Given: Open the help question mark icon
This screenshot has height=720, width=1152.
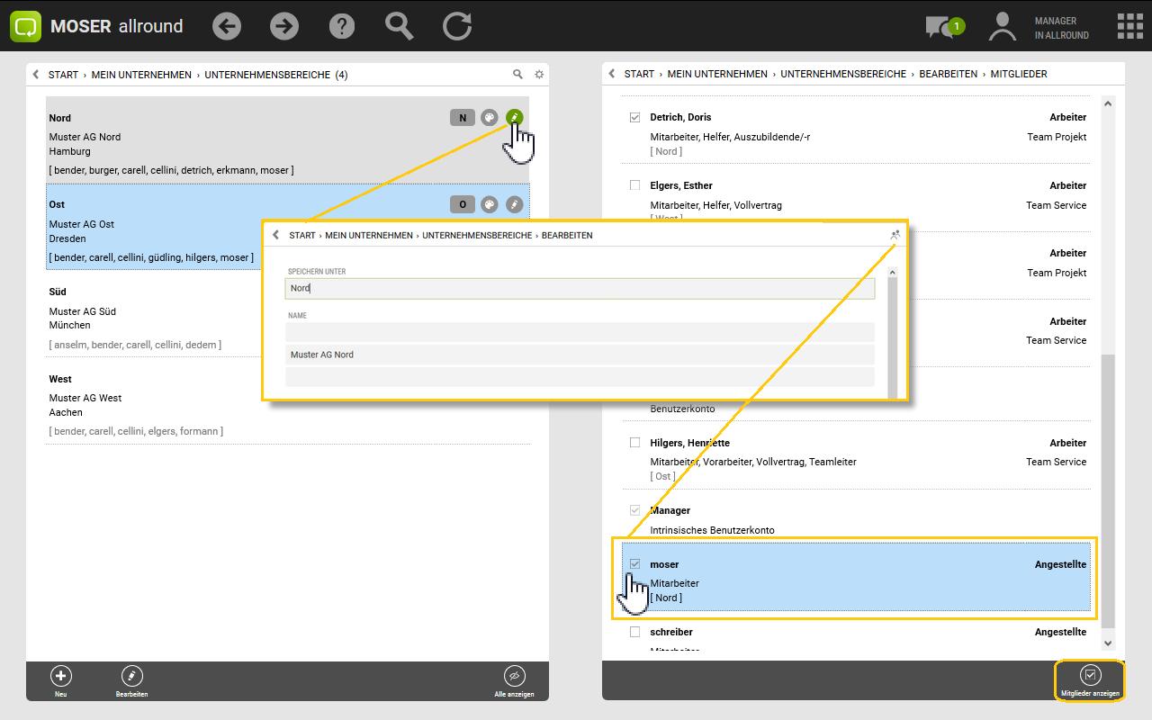Looking at the screenshot, I should coord(342,26).
